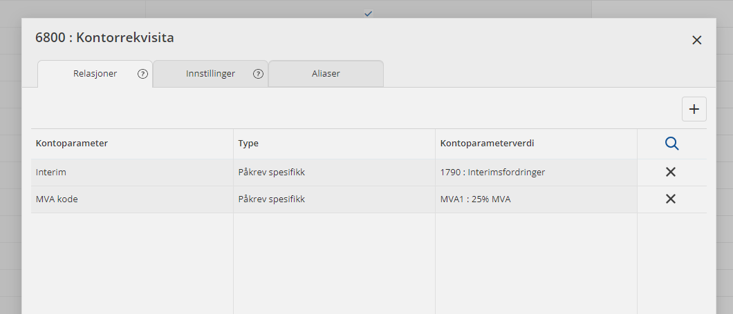This screenshot has height=314, width=733.
Task: Select the 1790 : Interimsfordringer value
Action: (x=492, y=172)
